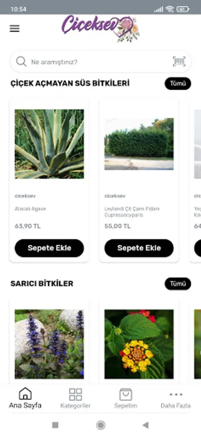Open the purple flower plant thumbnail
The height and width of the screenshot is (437, 201).
(49, 344)
